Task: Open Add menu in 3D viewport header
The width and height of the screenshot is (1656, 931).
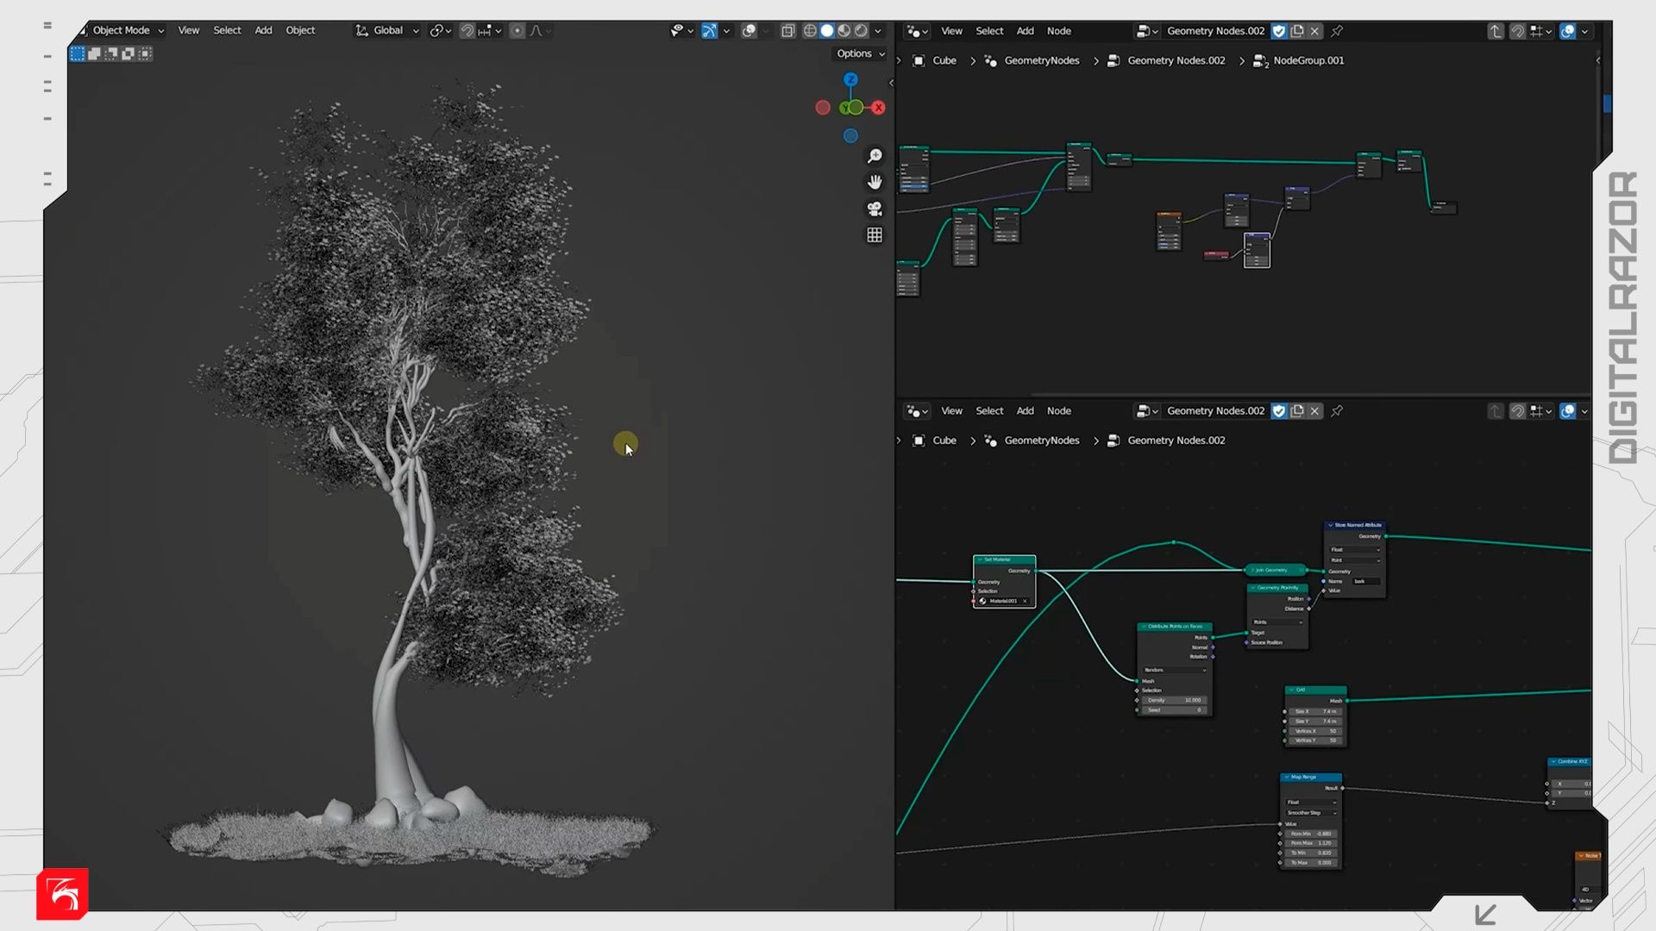Action: tap(263, 30)
